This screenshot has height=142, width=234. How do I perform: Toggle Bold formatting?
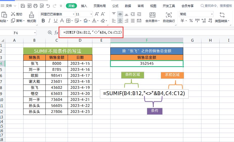tap(43, 21)
